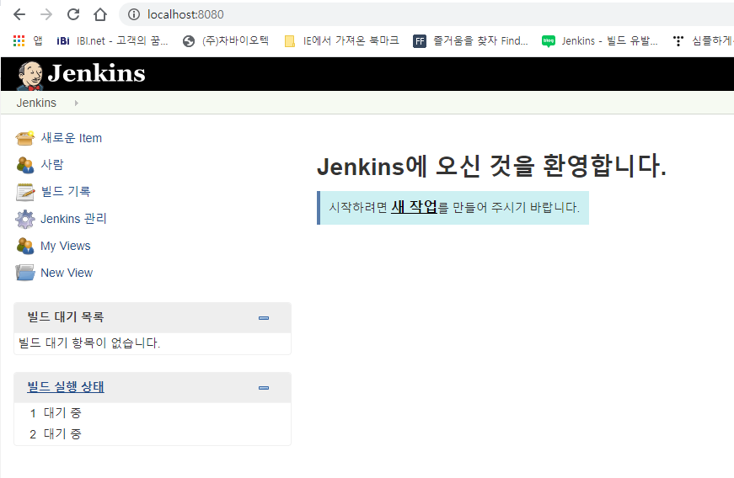Open the apps grid bookmark icon

point(19,41)
